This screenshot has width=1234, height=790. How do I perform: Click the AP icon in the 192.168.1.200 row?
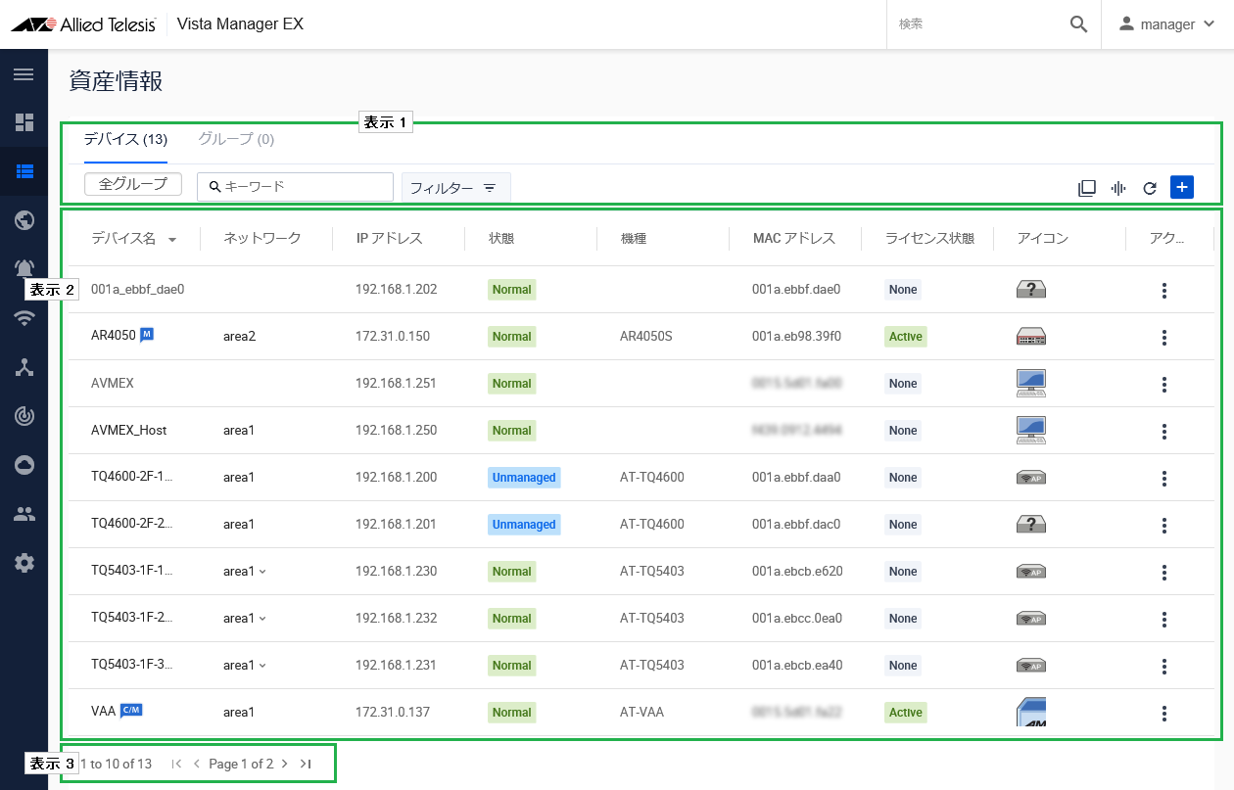[1031, 478]
